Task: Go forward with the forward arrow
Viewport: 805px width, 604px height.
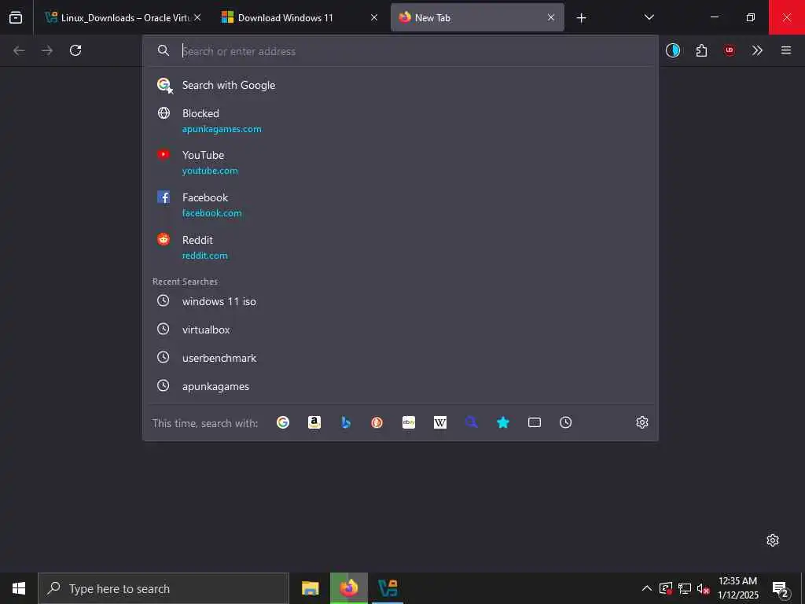Action: coord(47,50)
